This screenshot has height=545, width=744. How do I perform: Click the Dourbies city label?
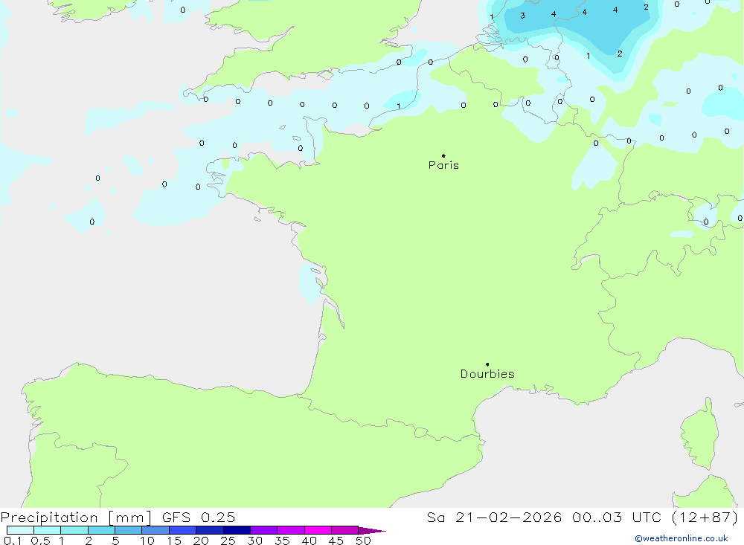pyautogui.click(x=487, y=374)
